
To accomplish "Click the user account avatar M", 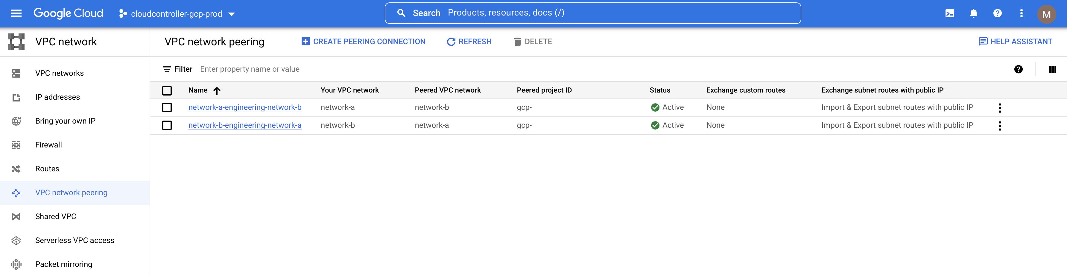I will tap(1046, 14).
